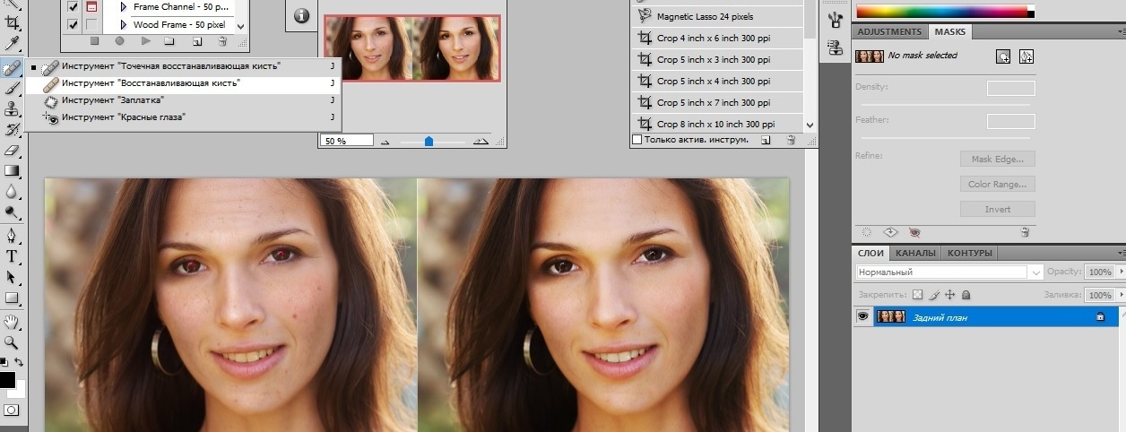
Task: Toggle checkmark for Wood Frame action
Action: (74, 25)
